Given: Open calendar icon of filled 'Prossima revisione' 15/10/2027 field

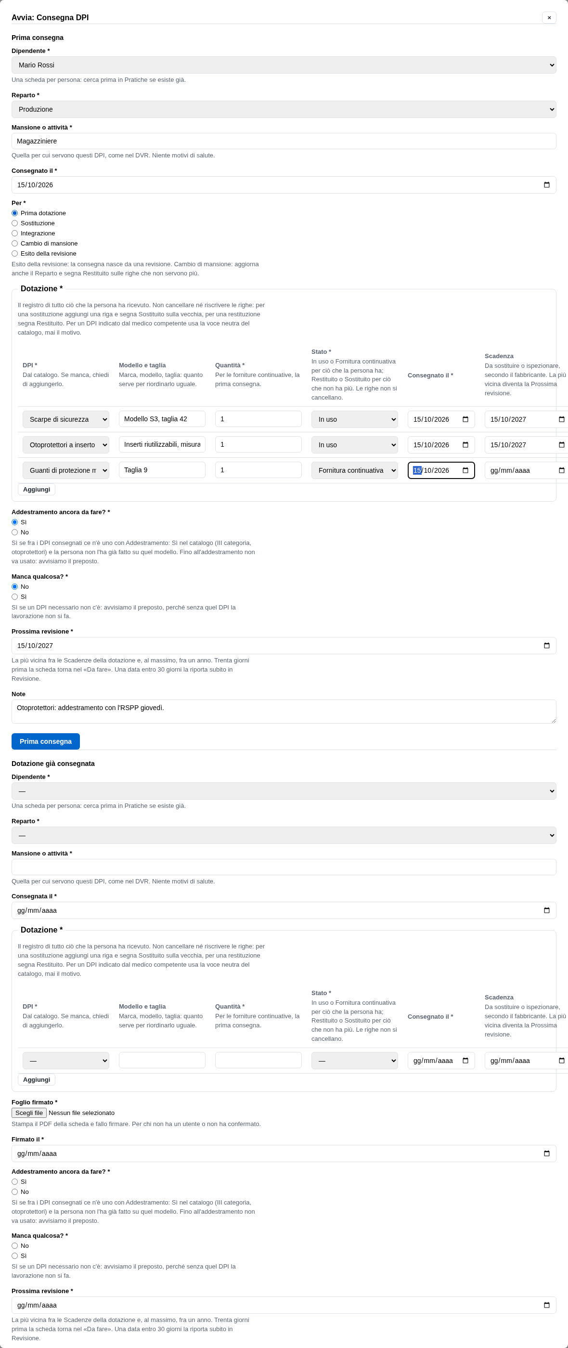Looking at the screenshot, I should point(546,645).
